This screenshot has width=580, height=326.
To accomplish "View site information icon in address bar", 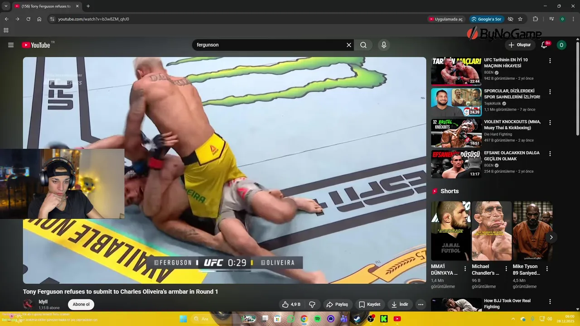I will (52, 19).
